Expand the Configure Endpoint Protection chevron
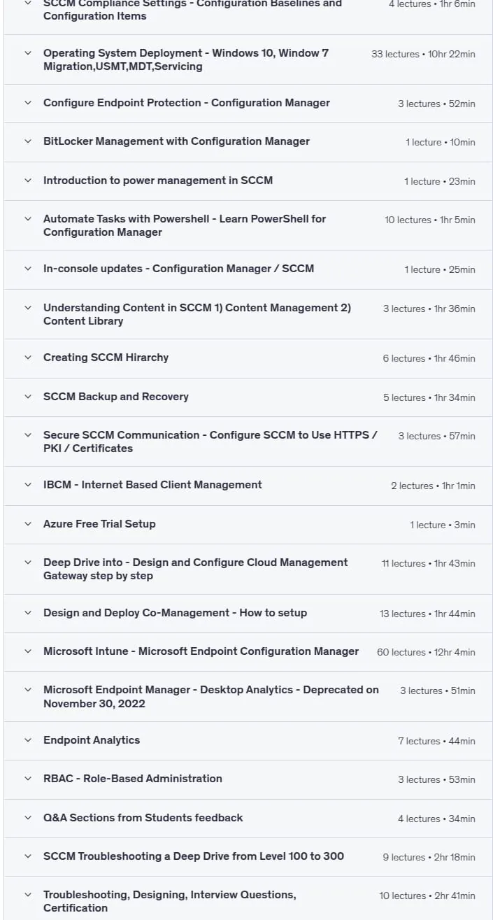This screenshot has height=920, width=493. pos(28,103)
